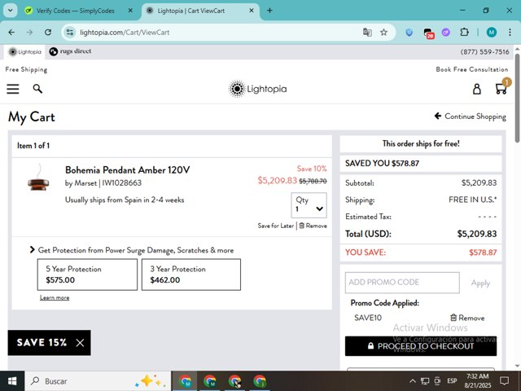521x391 pixels.
Task: Remove Bohemia Pendant from cart
Action: pyautogui.click(x=313, y=226)
